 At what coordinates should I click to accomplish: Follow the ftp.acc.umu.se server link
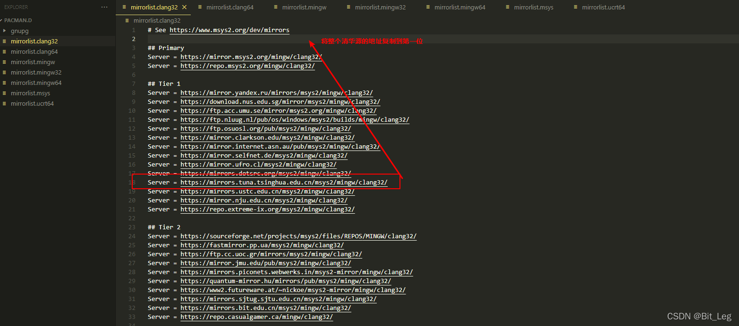tap(279, 110)
